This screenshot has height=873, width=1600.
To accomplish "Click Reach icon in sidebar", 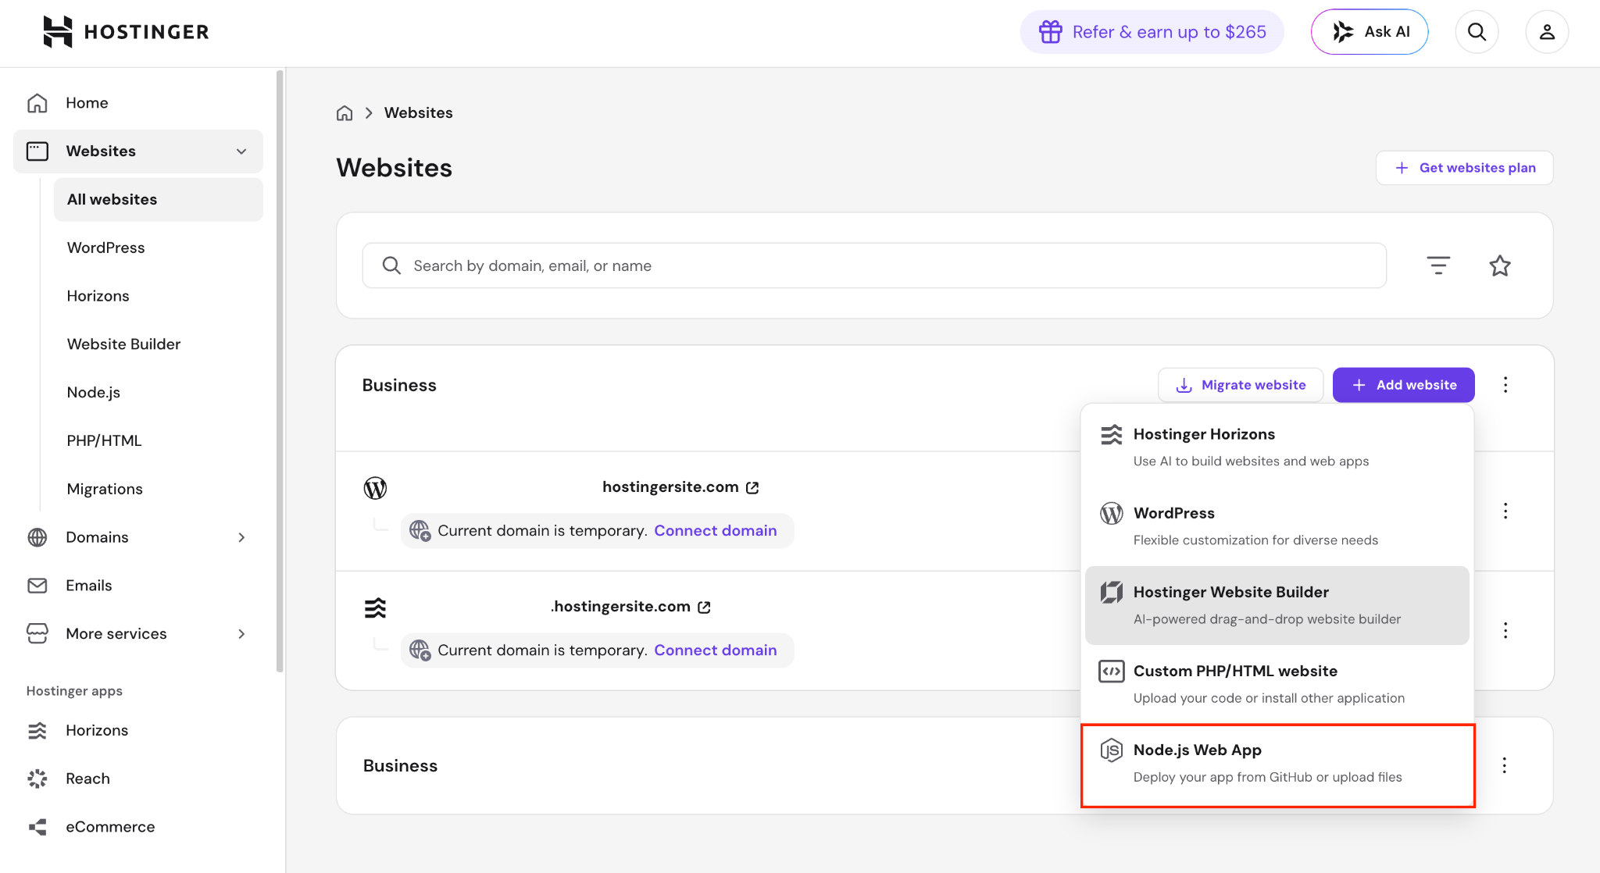I will pyautogui.click(x=37, y=779).
